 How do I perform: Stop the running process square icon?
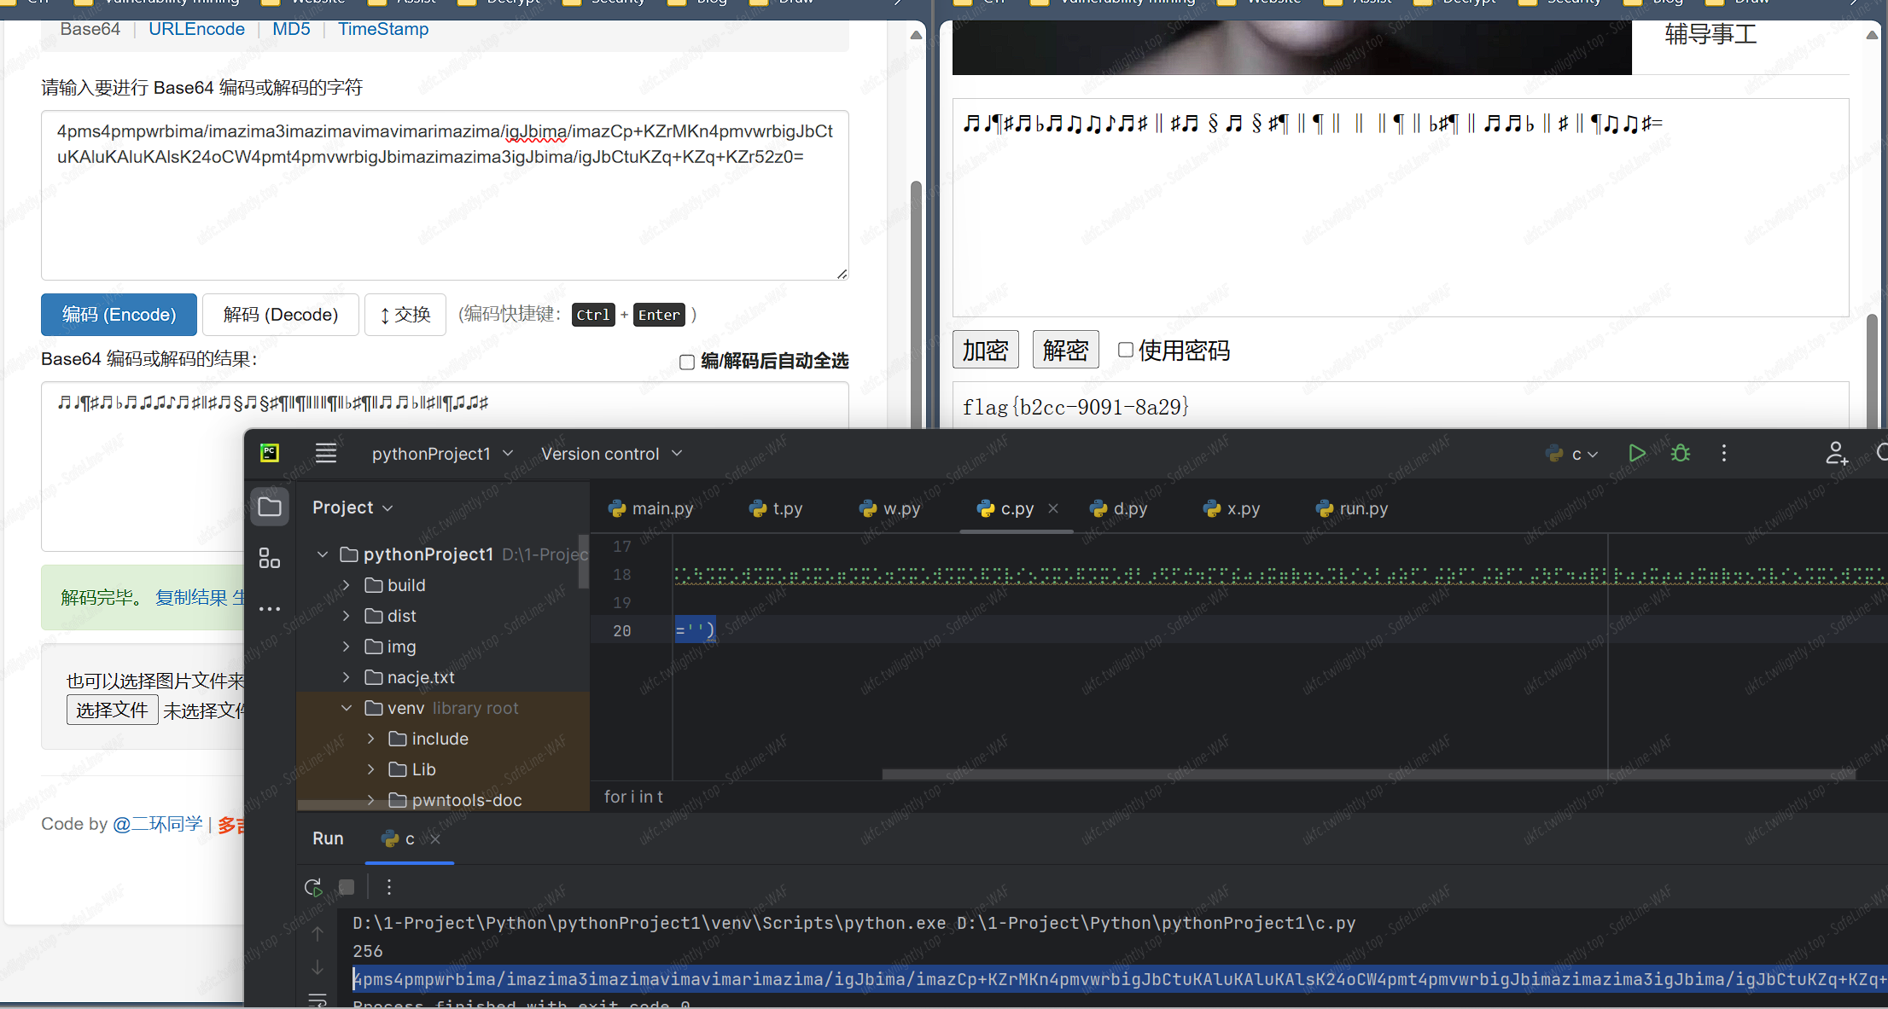pyautogui.click(x=347, y=887)
